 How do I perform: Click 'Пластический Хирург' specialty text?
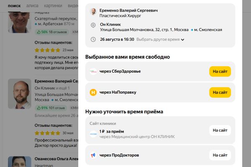(120, 16)
